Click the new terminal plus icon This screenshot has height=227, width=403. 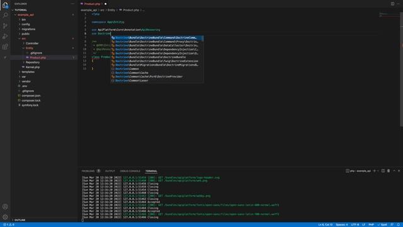tap(374, 171)
